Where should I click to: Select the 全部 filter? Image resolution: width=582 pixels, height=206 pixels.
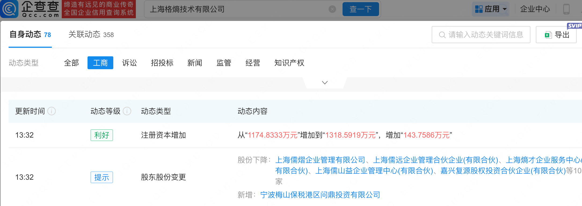71,63
